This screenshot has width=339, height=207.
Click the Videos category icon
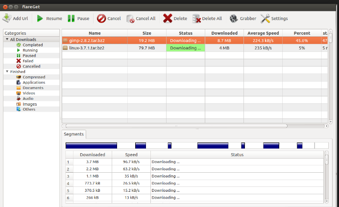19,93
